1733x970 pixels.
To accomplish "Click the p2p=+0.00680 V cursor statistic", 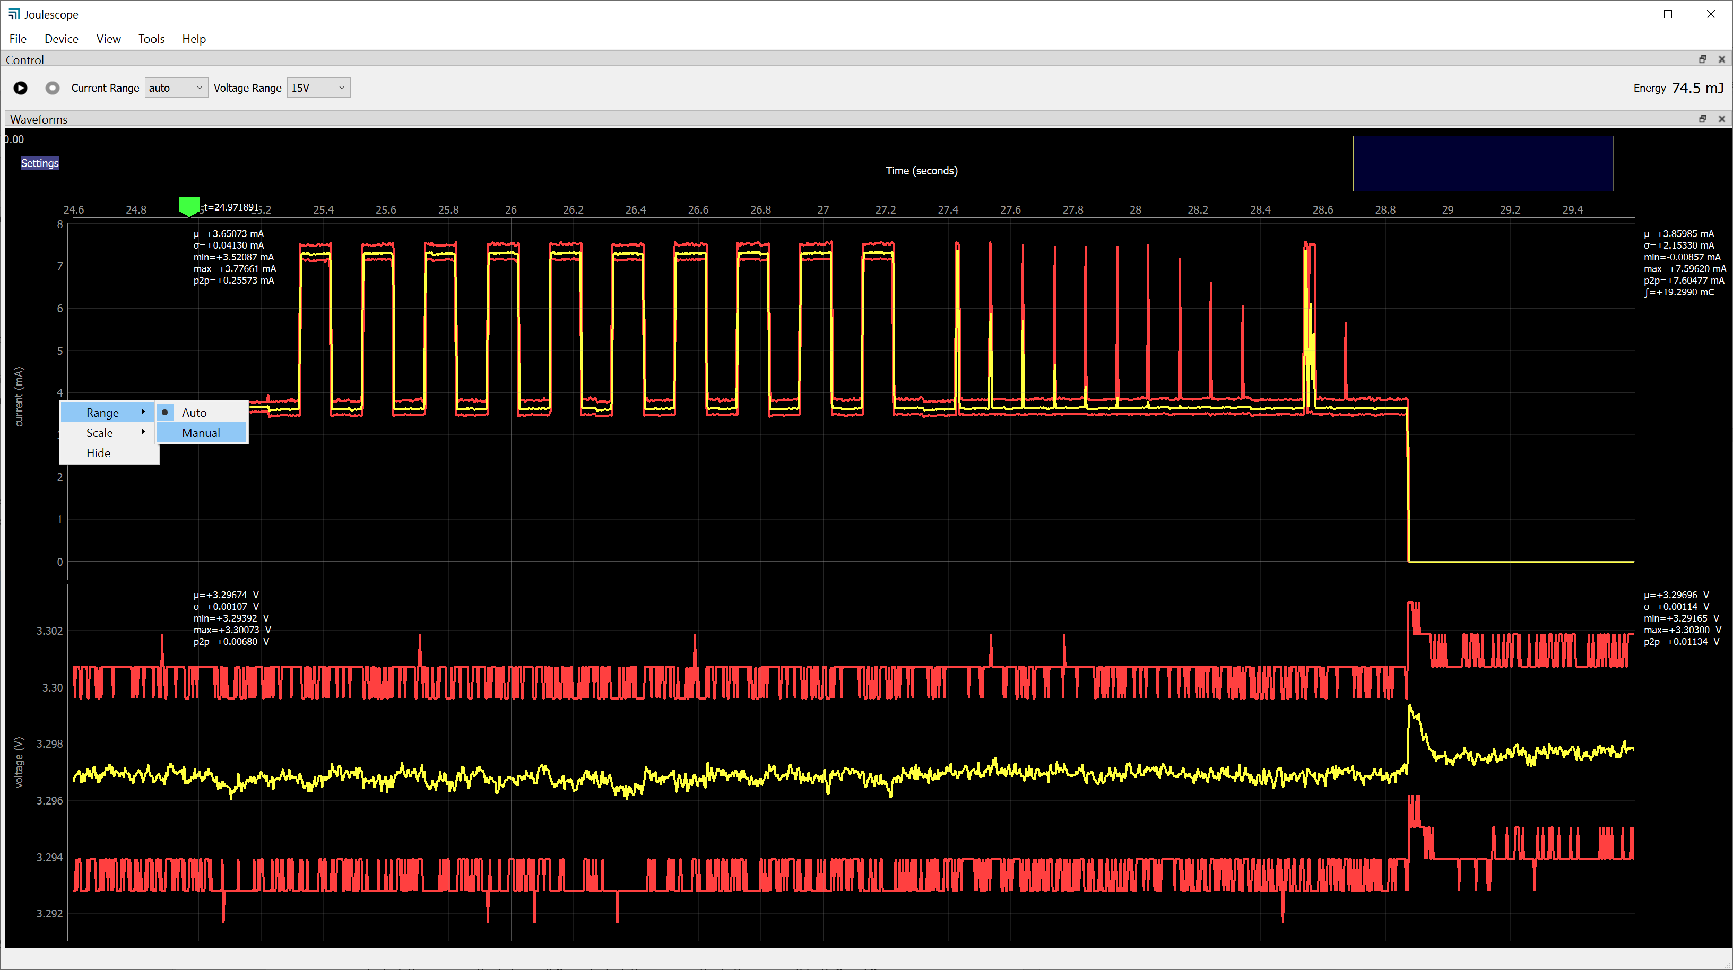I will [231, 641].
